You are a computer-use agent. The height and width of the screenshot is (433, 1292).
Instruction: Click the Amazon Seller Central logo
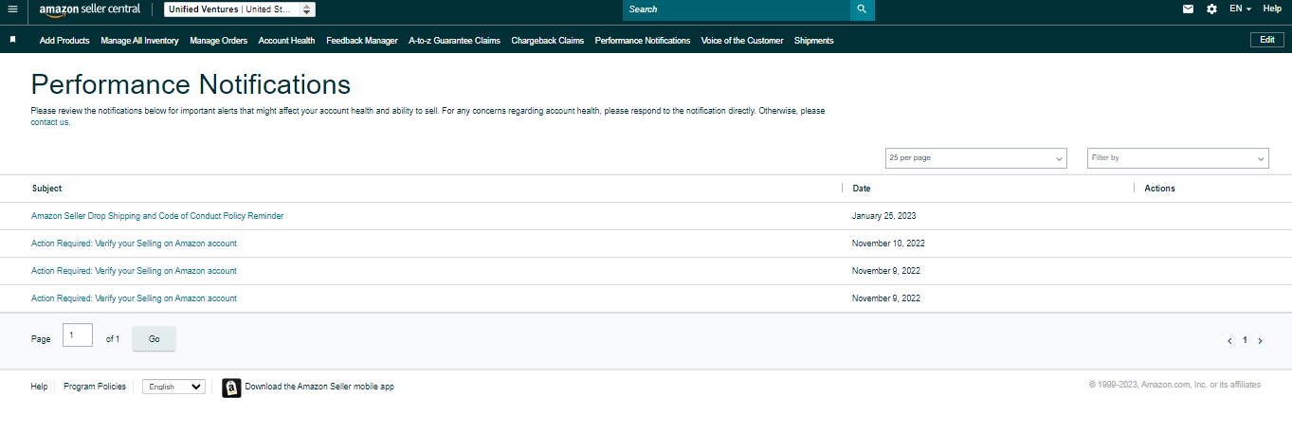(x=89, y=9)
